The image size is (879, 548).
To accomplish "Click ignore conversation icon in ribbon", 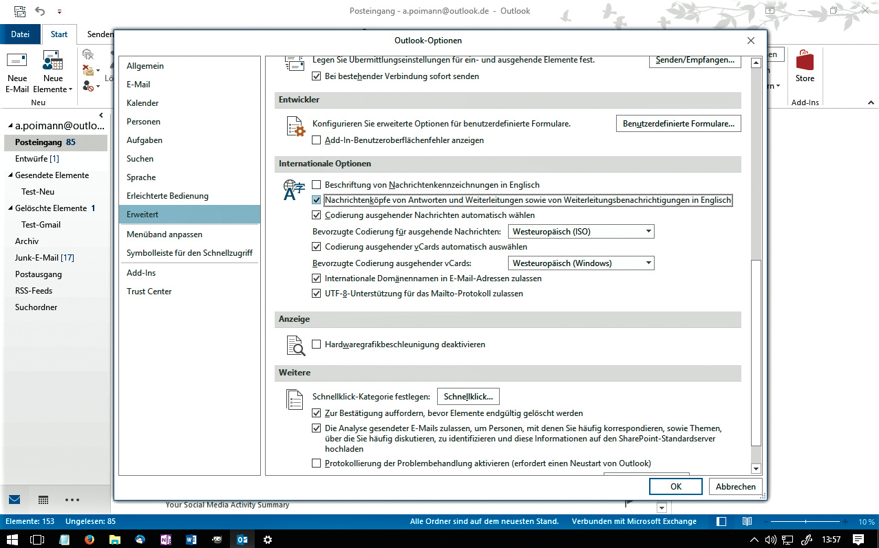I will 88,54.
